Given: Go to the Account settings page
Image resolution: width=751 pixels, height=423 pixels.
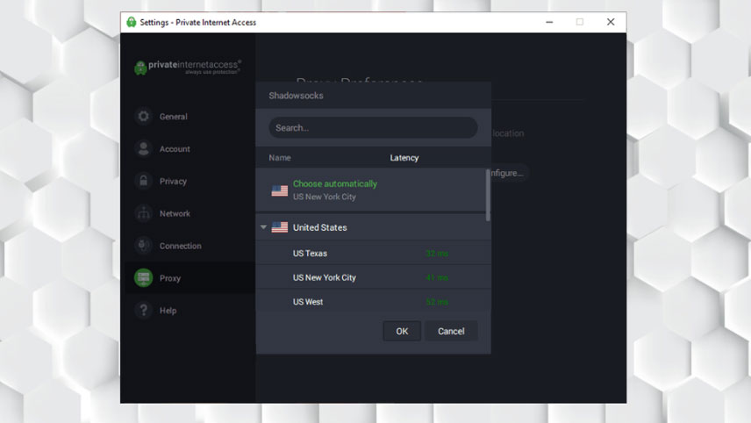Looking at the screenshot, I should [175, 149].
